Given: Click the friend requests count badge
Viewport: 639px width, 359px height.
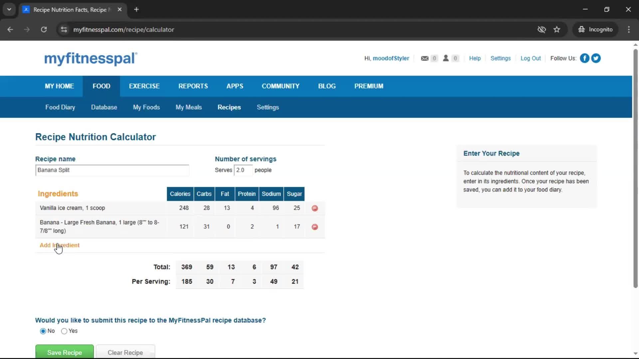Looking at the screenshot, I should [455, 58].
